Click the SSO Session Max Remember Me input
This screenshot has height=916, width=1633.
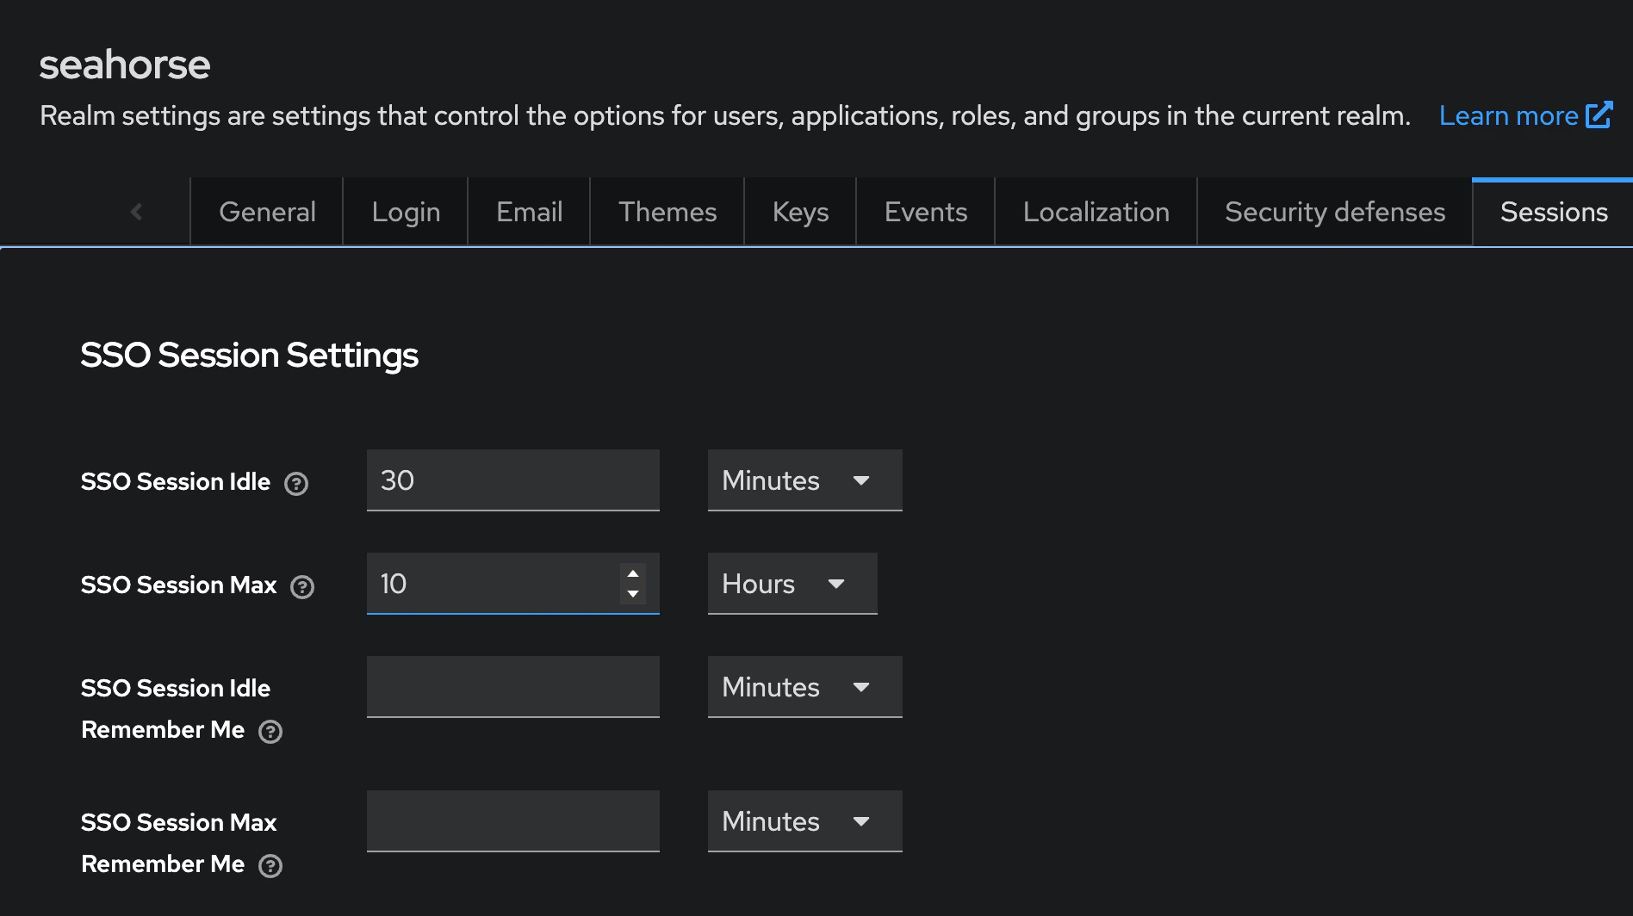pyautogui.click(x=512, y=821)
